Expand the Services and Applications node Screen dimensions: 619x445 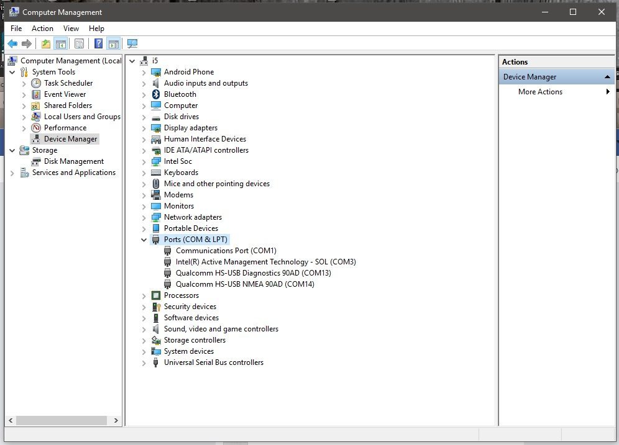(x=12, y=173)
